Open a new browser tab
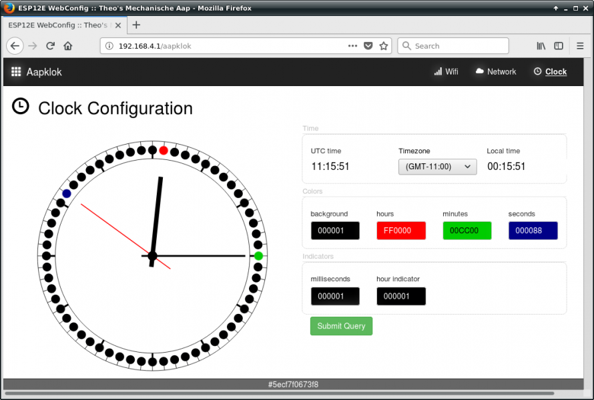The width and height of the screenshot is (594, 400). tap(136, 25)
